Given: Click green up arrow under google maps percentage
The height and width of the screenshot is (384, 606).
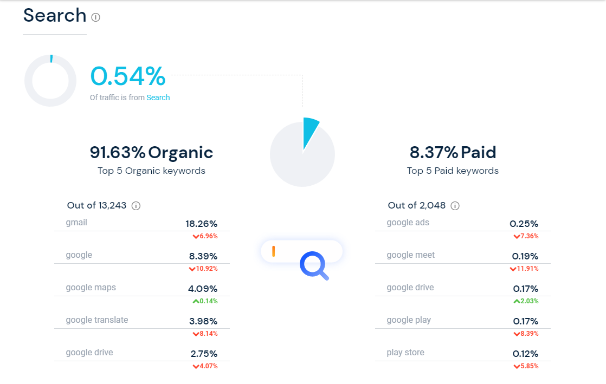Looking at the screenshot, I should 196,302.
